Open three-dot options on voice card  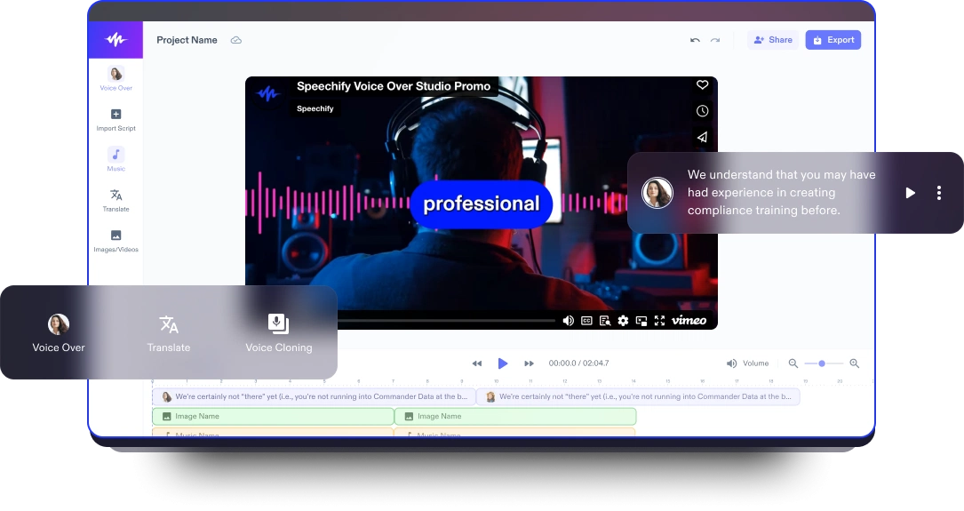[938, 193]
